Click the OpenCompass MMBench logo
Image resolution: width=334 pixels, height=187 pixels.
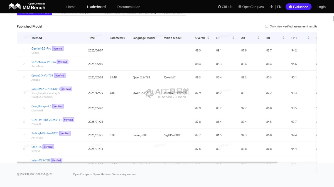click(x=27, y=6)
